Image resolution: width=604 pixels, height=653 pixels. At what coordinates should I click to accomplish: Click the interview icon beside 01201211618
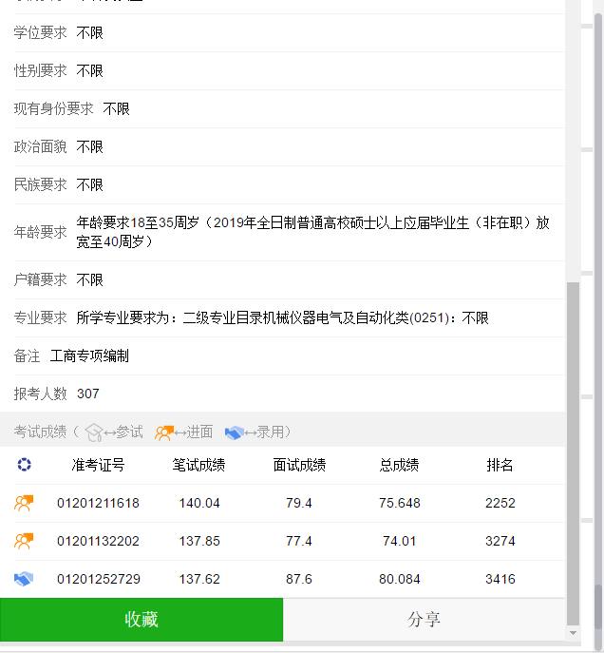click(x=24, y=503)
